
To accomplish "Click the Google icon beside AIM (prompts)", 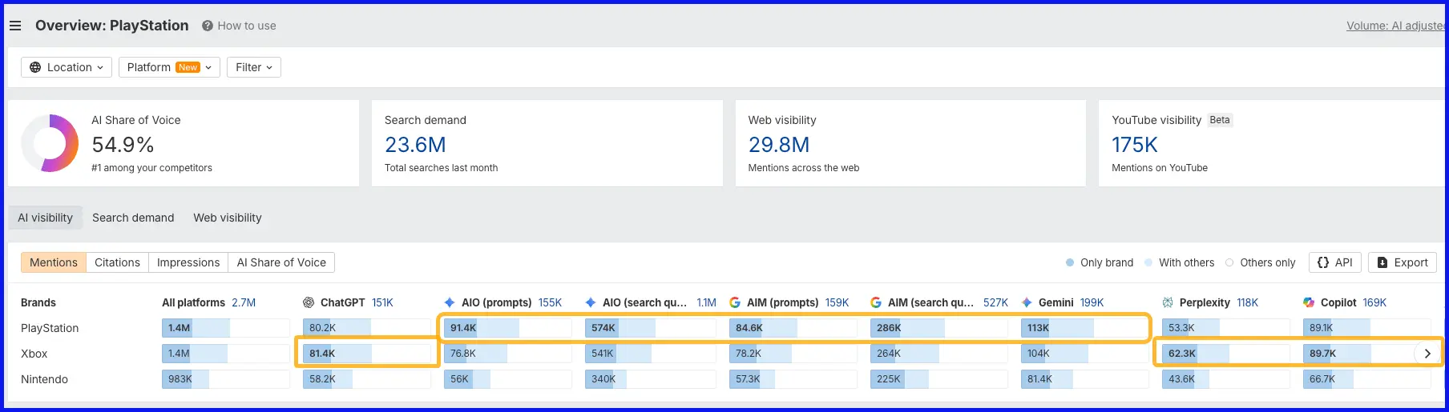I will point(735,302).
